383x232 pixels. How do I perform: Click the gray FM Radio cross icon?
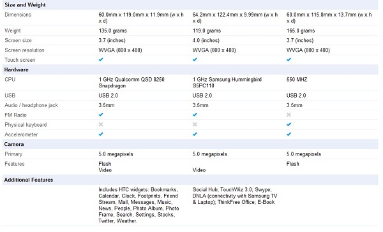pos(289,115)
